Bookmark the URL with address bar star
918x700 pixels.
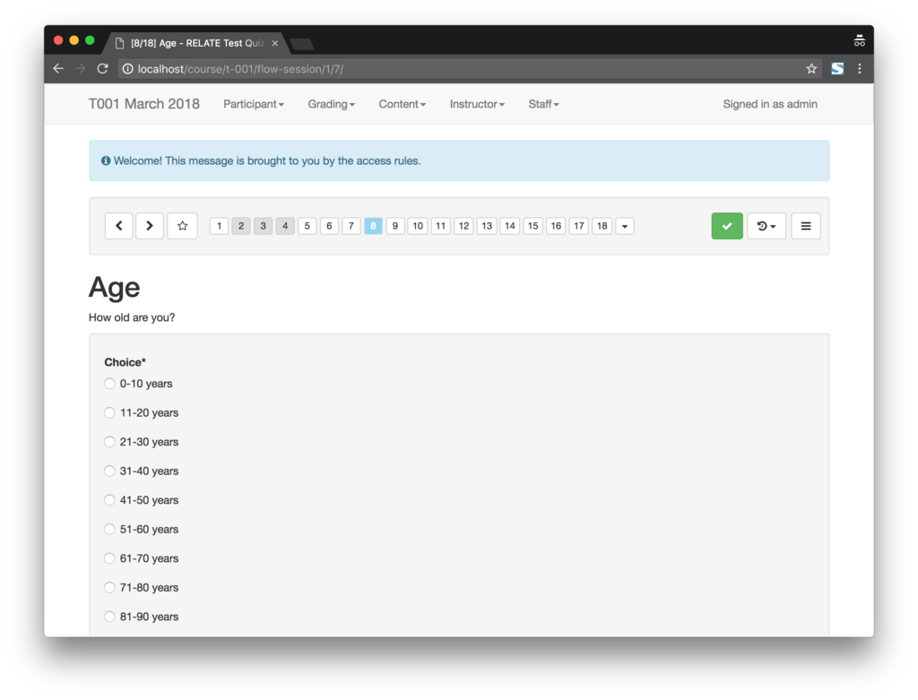[x=810, y=68]
